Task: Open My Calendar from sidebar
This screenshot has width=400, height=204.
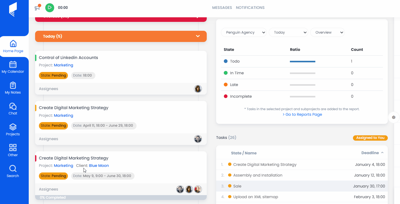Action: point(13,67)
